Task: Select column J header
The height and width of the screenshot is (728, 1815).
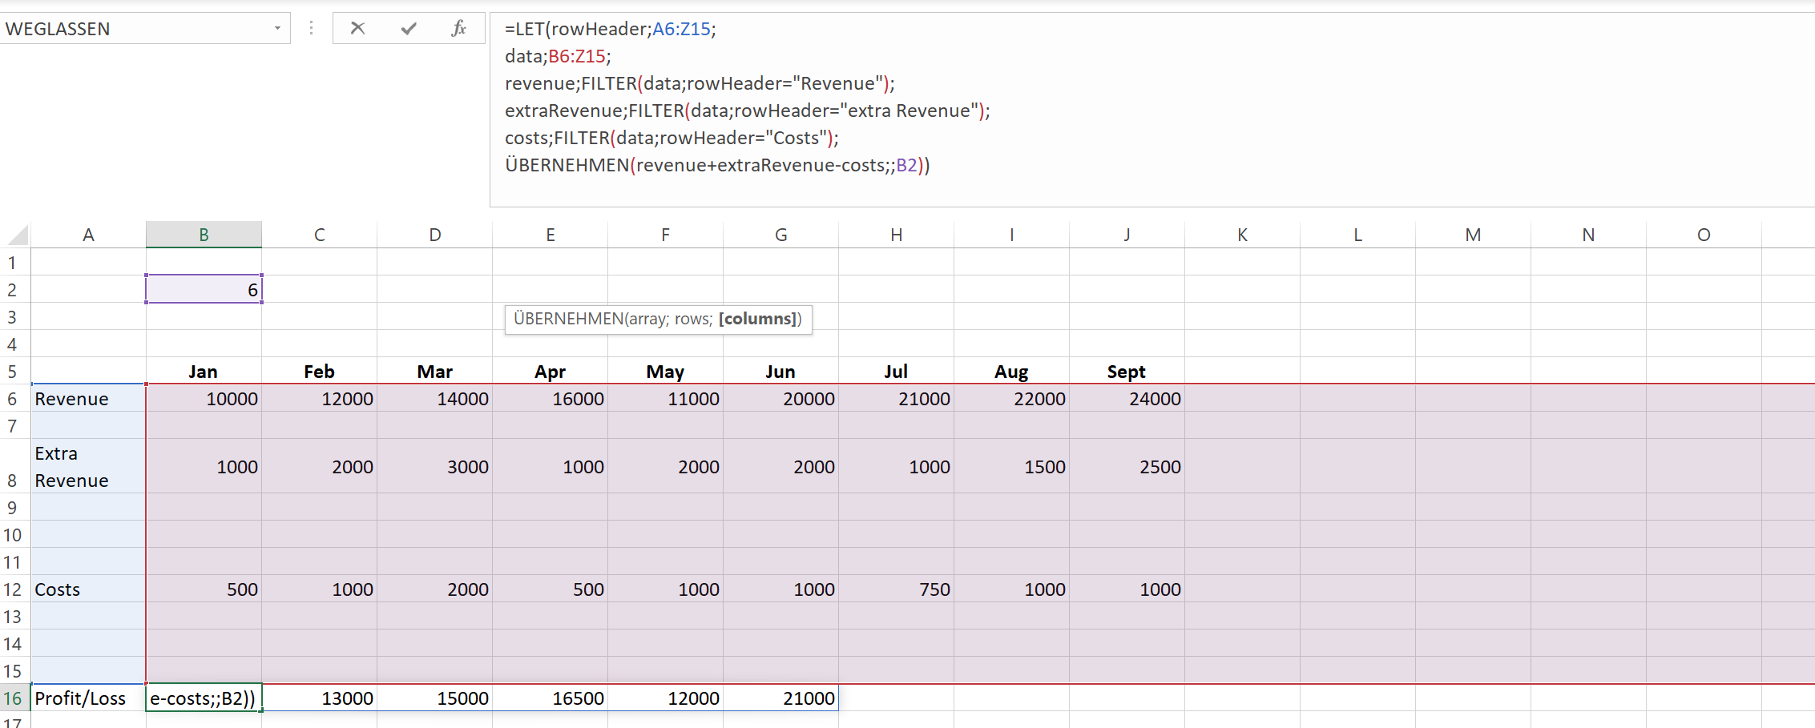Action: (x=1127, y=235)
